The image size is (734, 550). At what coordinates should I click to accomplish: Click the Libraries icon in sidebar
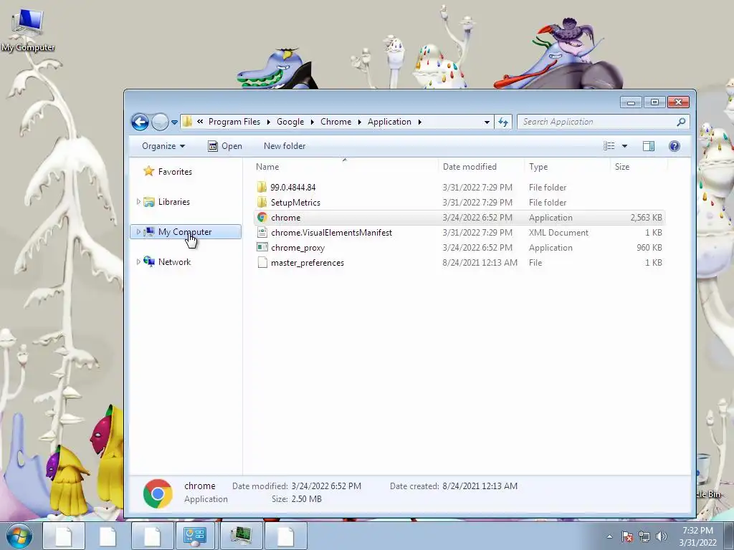[149, 201]
